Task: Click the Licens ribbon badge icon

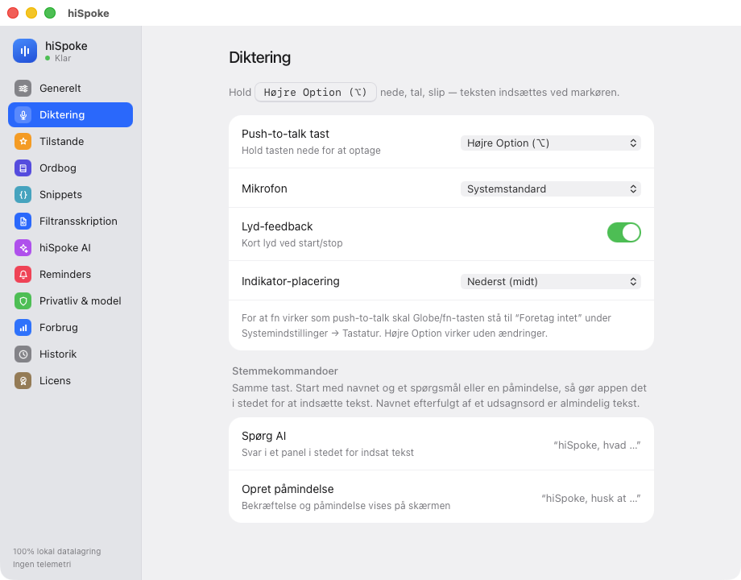Action: pyautogui.click(x=23, y=380)
